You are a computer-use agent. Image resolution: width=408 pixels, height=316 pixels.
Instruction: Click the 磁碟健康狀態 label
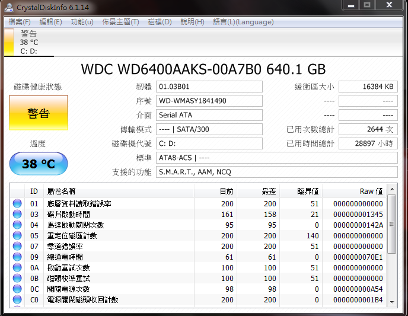38,87
